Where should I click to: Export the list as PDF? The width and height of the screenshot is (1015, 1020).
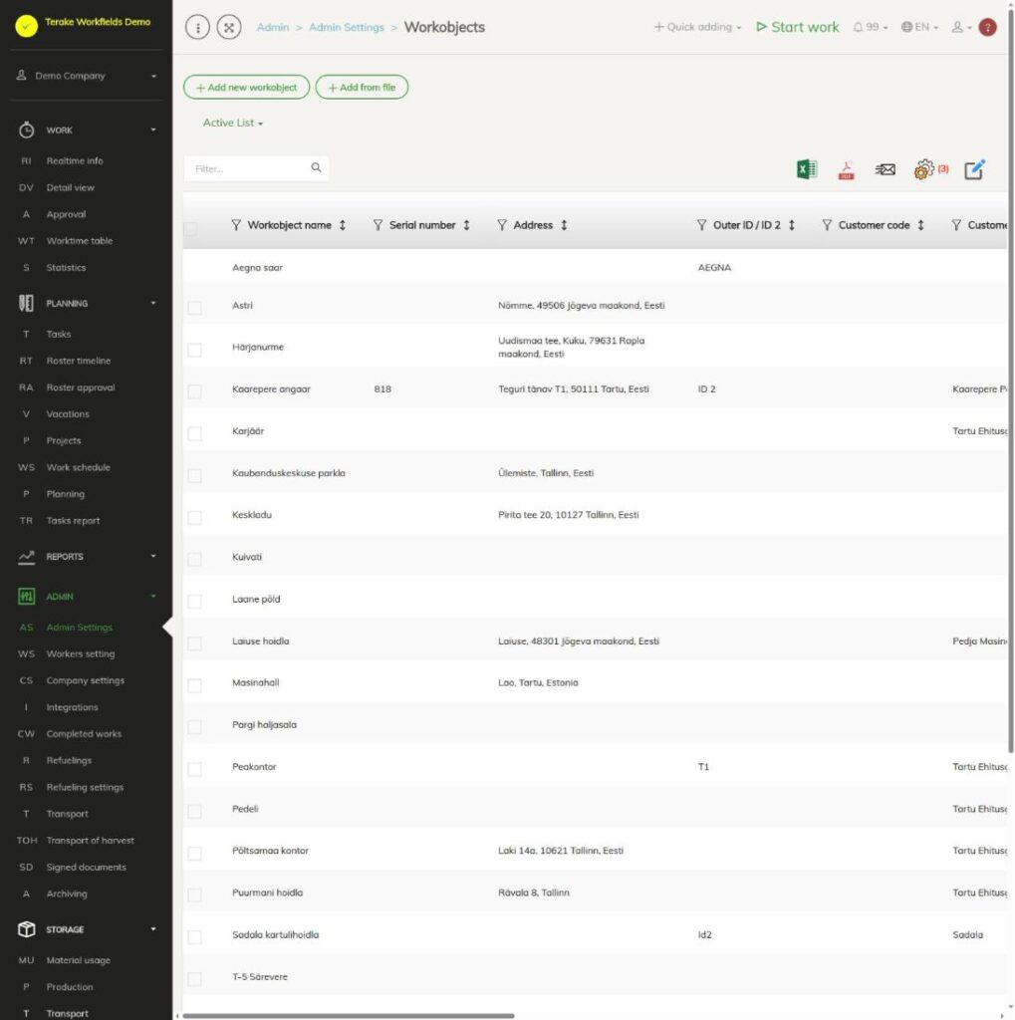click(x=846, y=170)
